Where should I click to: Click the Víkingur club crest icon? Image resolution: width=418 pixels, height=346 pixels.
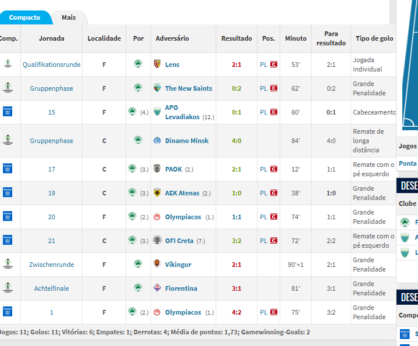(x=157, y=265)
